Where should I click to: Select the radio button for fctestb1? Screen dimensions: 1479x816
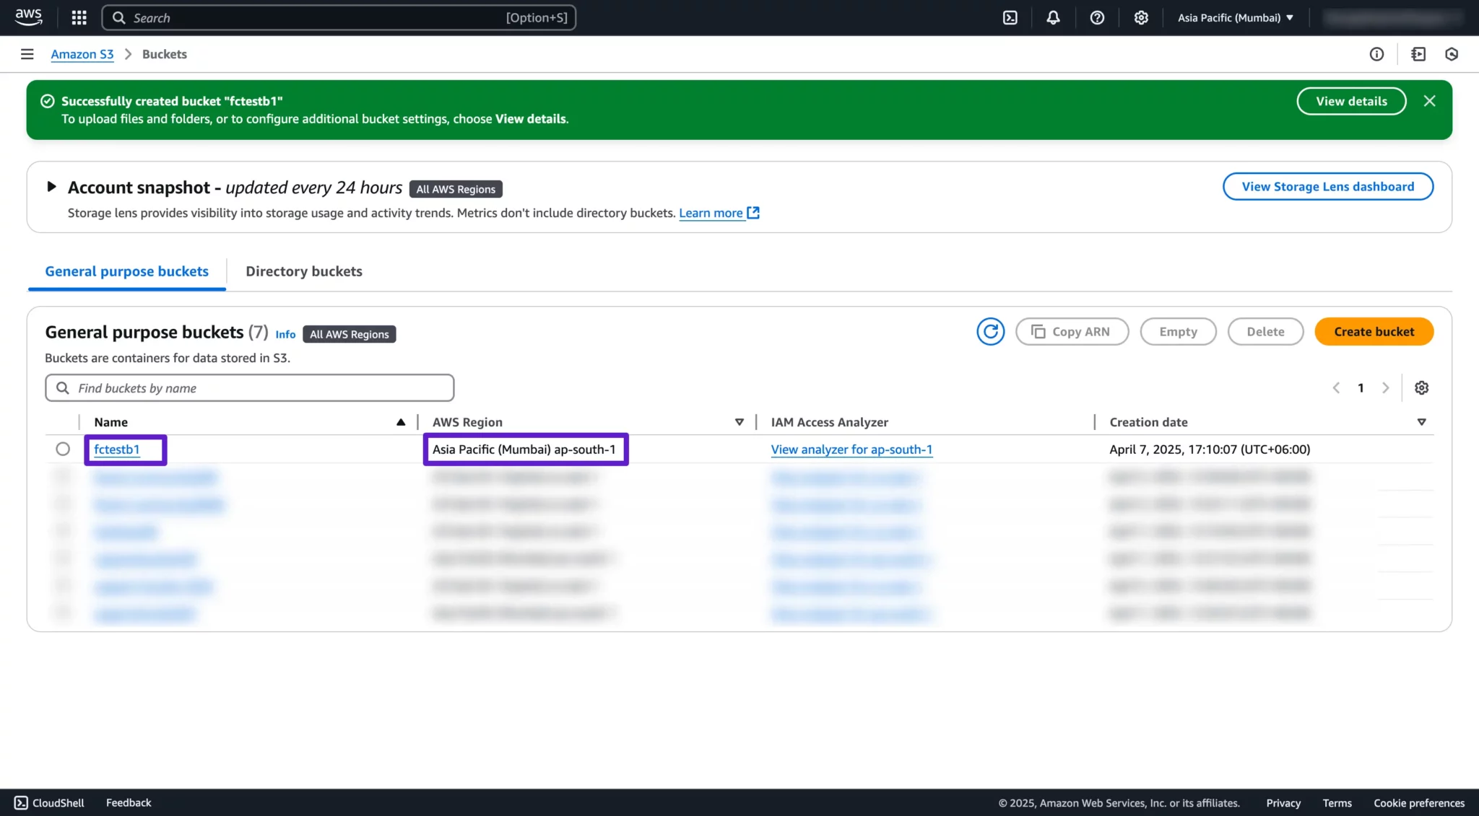point(63,449)
